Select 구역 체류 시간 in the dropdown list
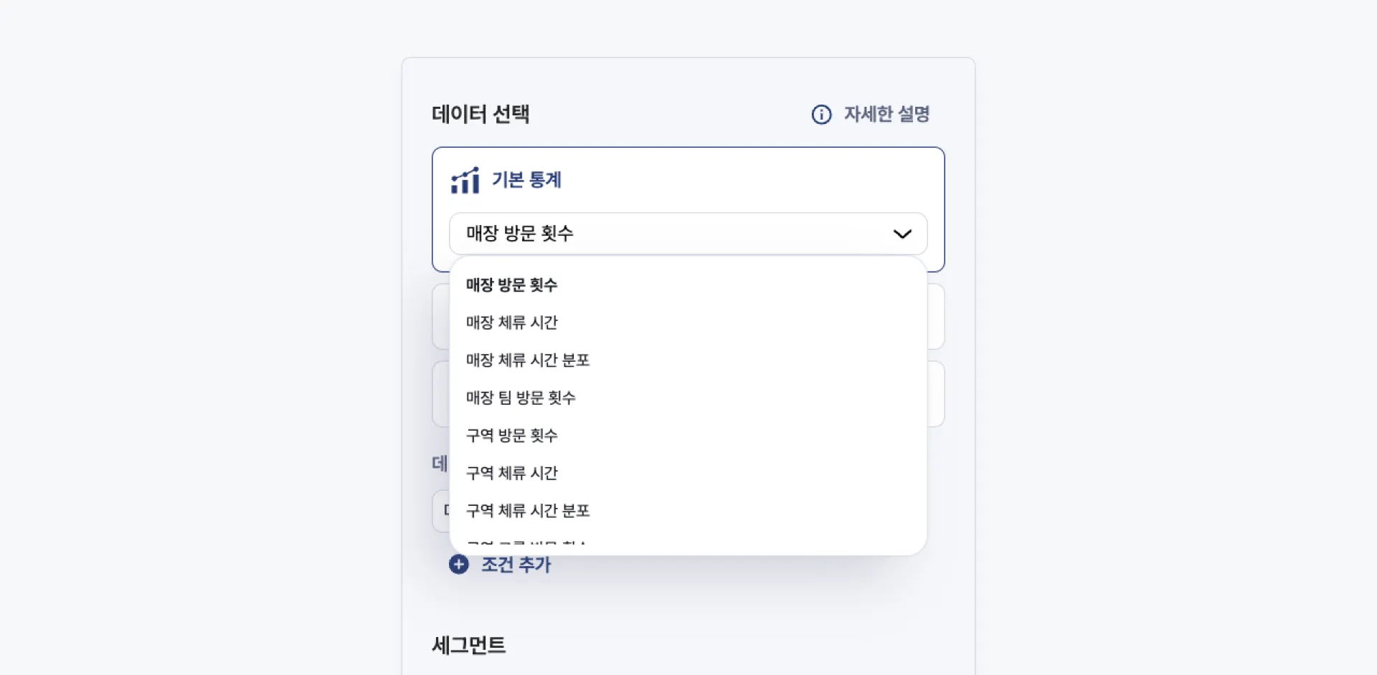The height and width of the screenshot is (675, 1377). (x=511, y=473)
